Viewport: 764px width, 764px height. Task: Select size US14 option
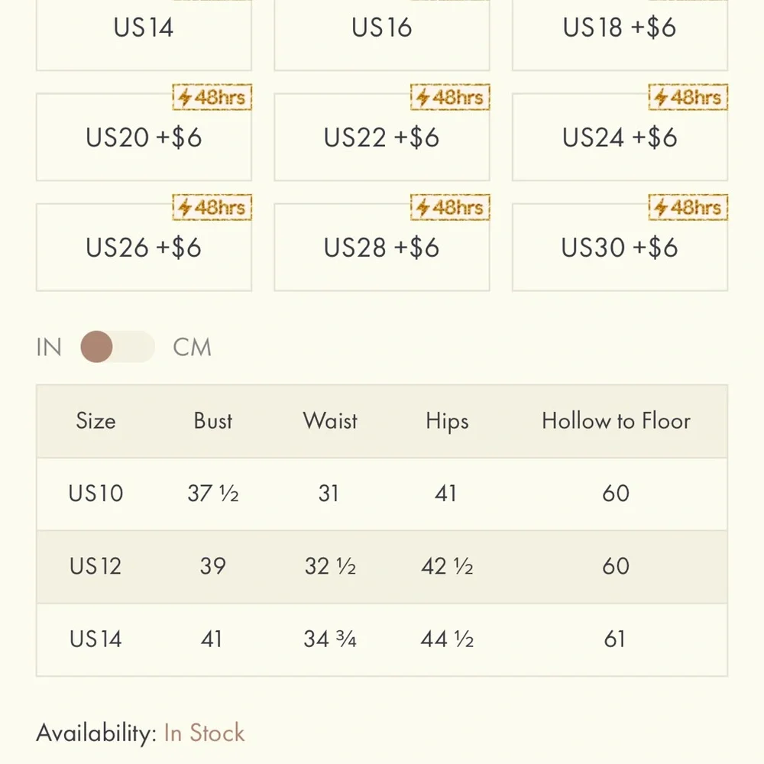tap(144, 34)
